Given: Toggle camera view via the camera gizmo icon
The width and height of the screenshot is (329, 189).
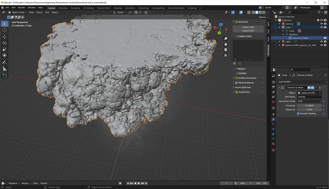Looking at the screenshot, I should pos(226,49).
